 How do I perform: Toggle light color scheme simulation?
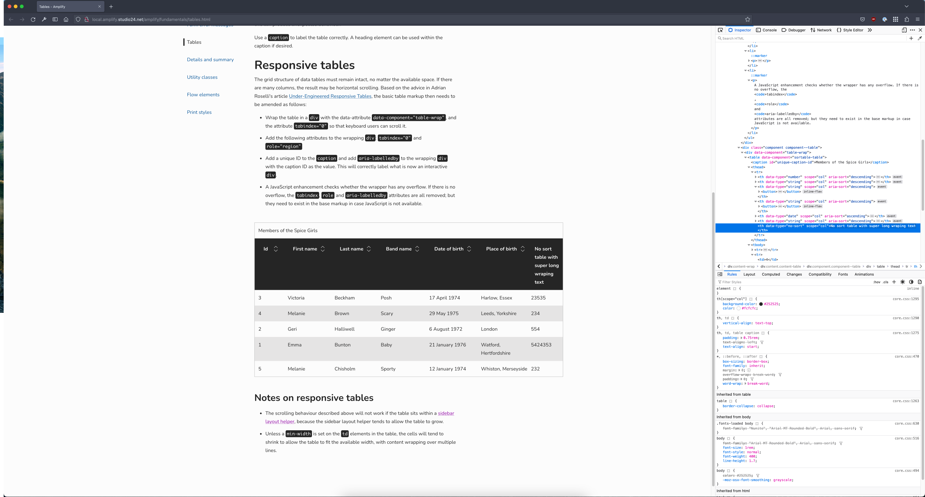click(x=902, y=282)
